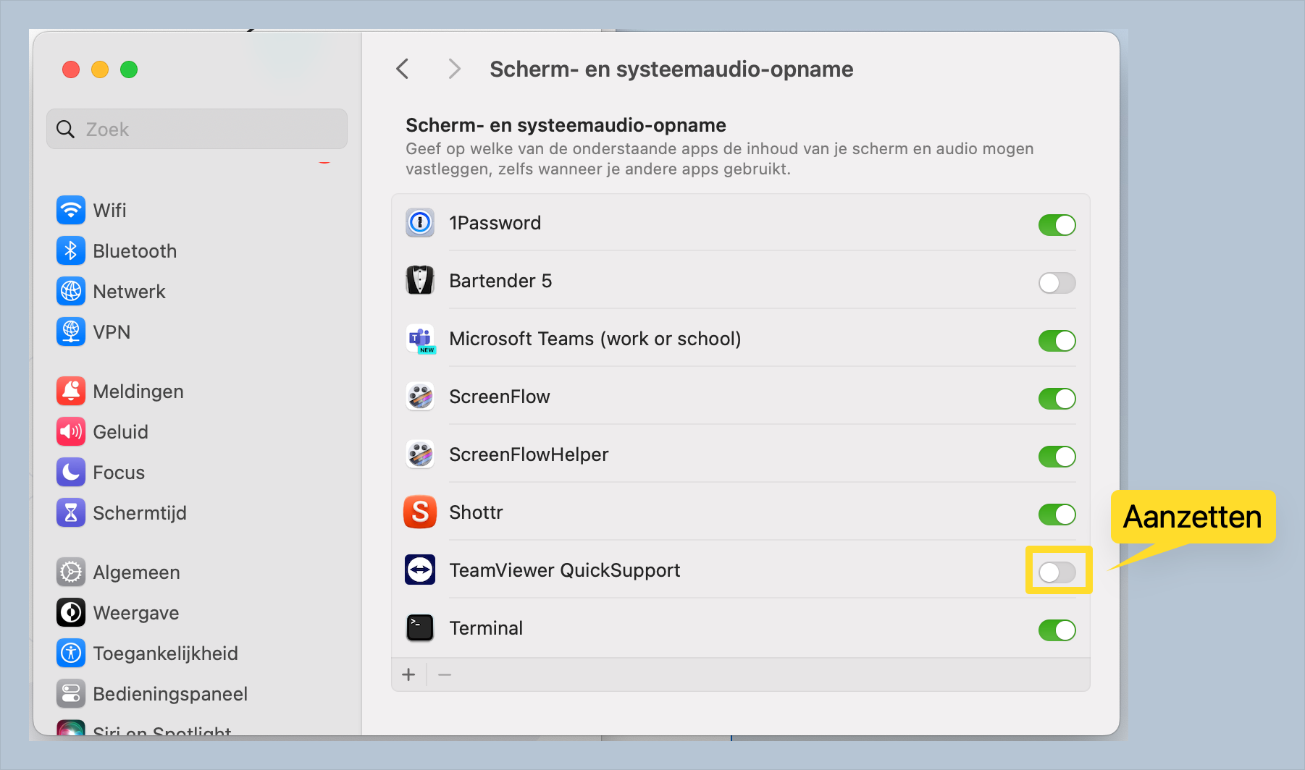The image size is (1305, 770).
Task: Open the Wifi settings icon
Action: [x=71, y=211]
